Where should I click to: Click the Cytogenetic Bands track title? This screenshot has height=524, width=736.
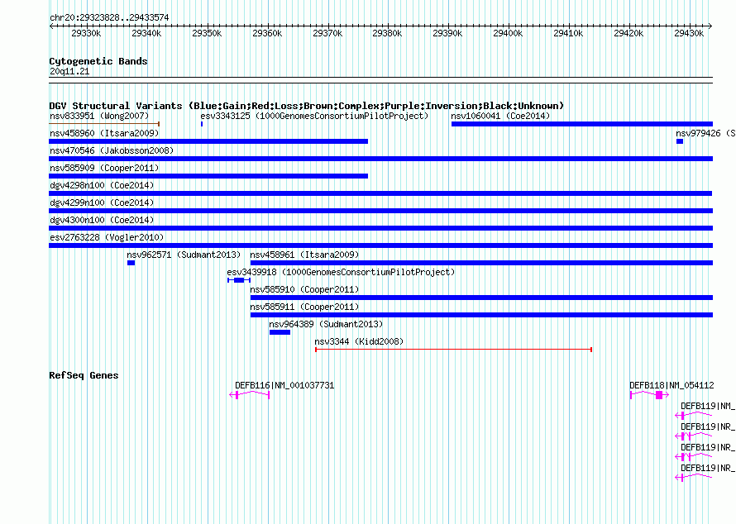98,61
